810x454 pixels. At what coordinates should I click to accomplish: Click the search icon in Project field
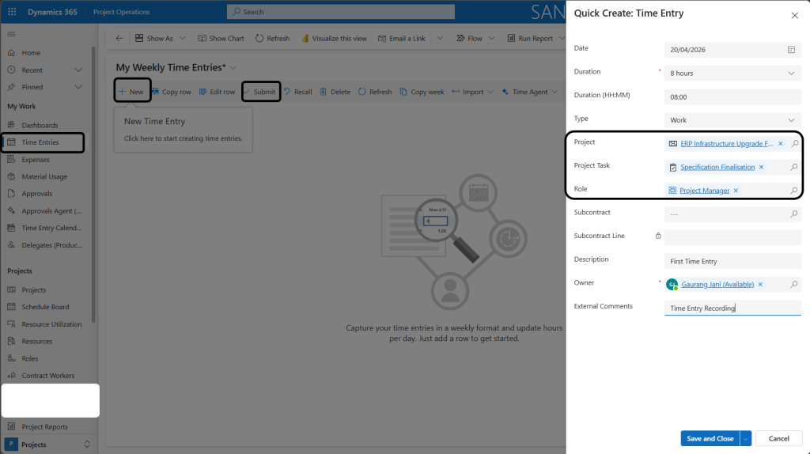794,144
